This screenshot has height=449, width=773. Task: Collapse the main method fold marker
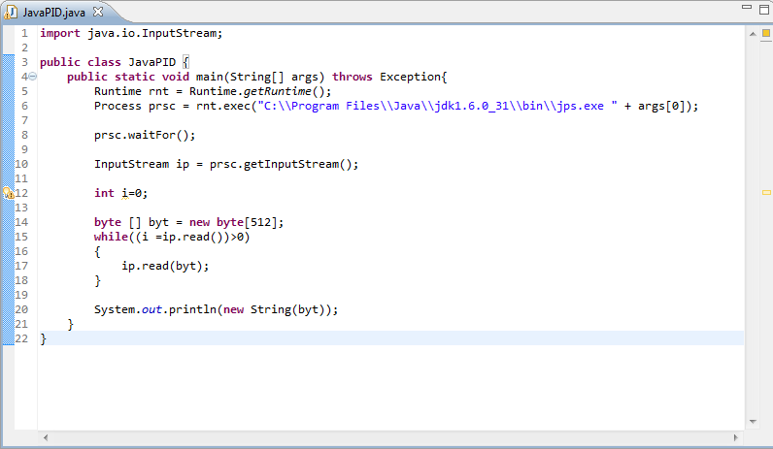[33, 77]
